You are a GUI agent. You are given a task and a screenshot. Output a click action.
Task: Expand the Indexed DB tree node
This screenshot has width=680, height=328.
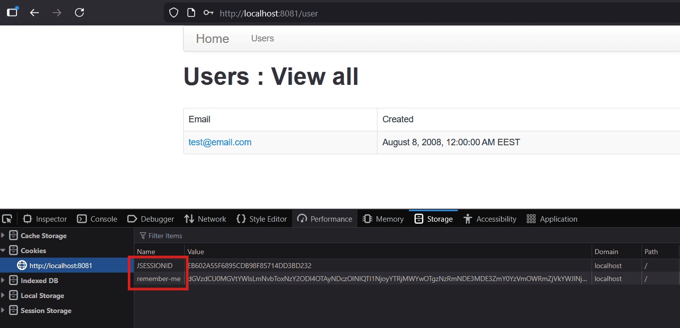tap(3, 281)
